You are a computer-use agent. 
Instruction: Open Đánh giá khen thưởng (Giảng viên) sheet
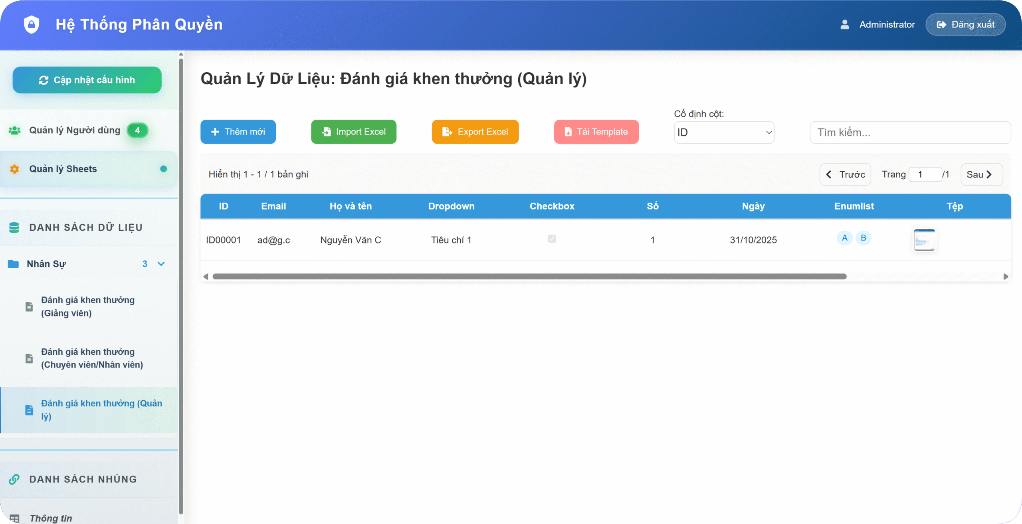tap(88, 306)
